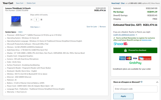Screen dimensions: 161x100
Task: Increase quantity with the plus button
Action: (41, 20)
